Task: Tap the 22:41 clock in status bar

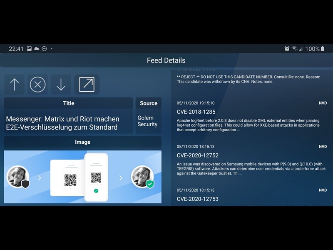Action: [x=16, y=49]
